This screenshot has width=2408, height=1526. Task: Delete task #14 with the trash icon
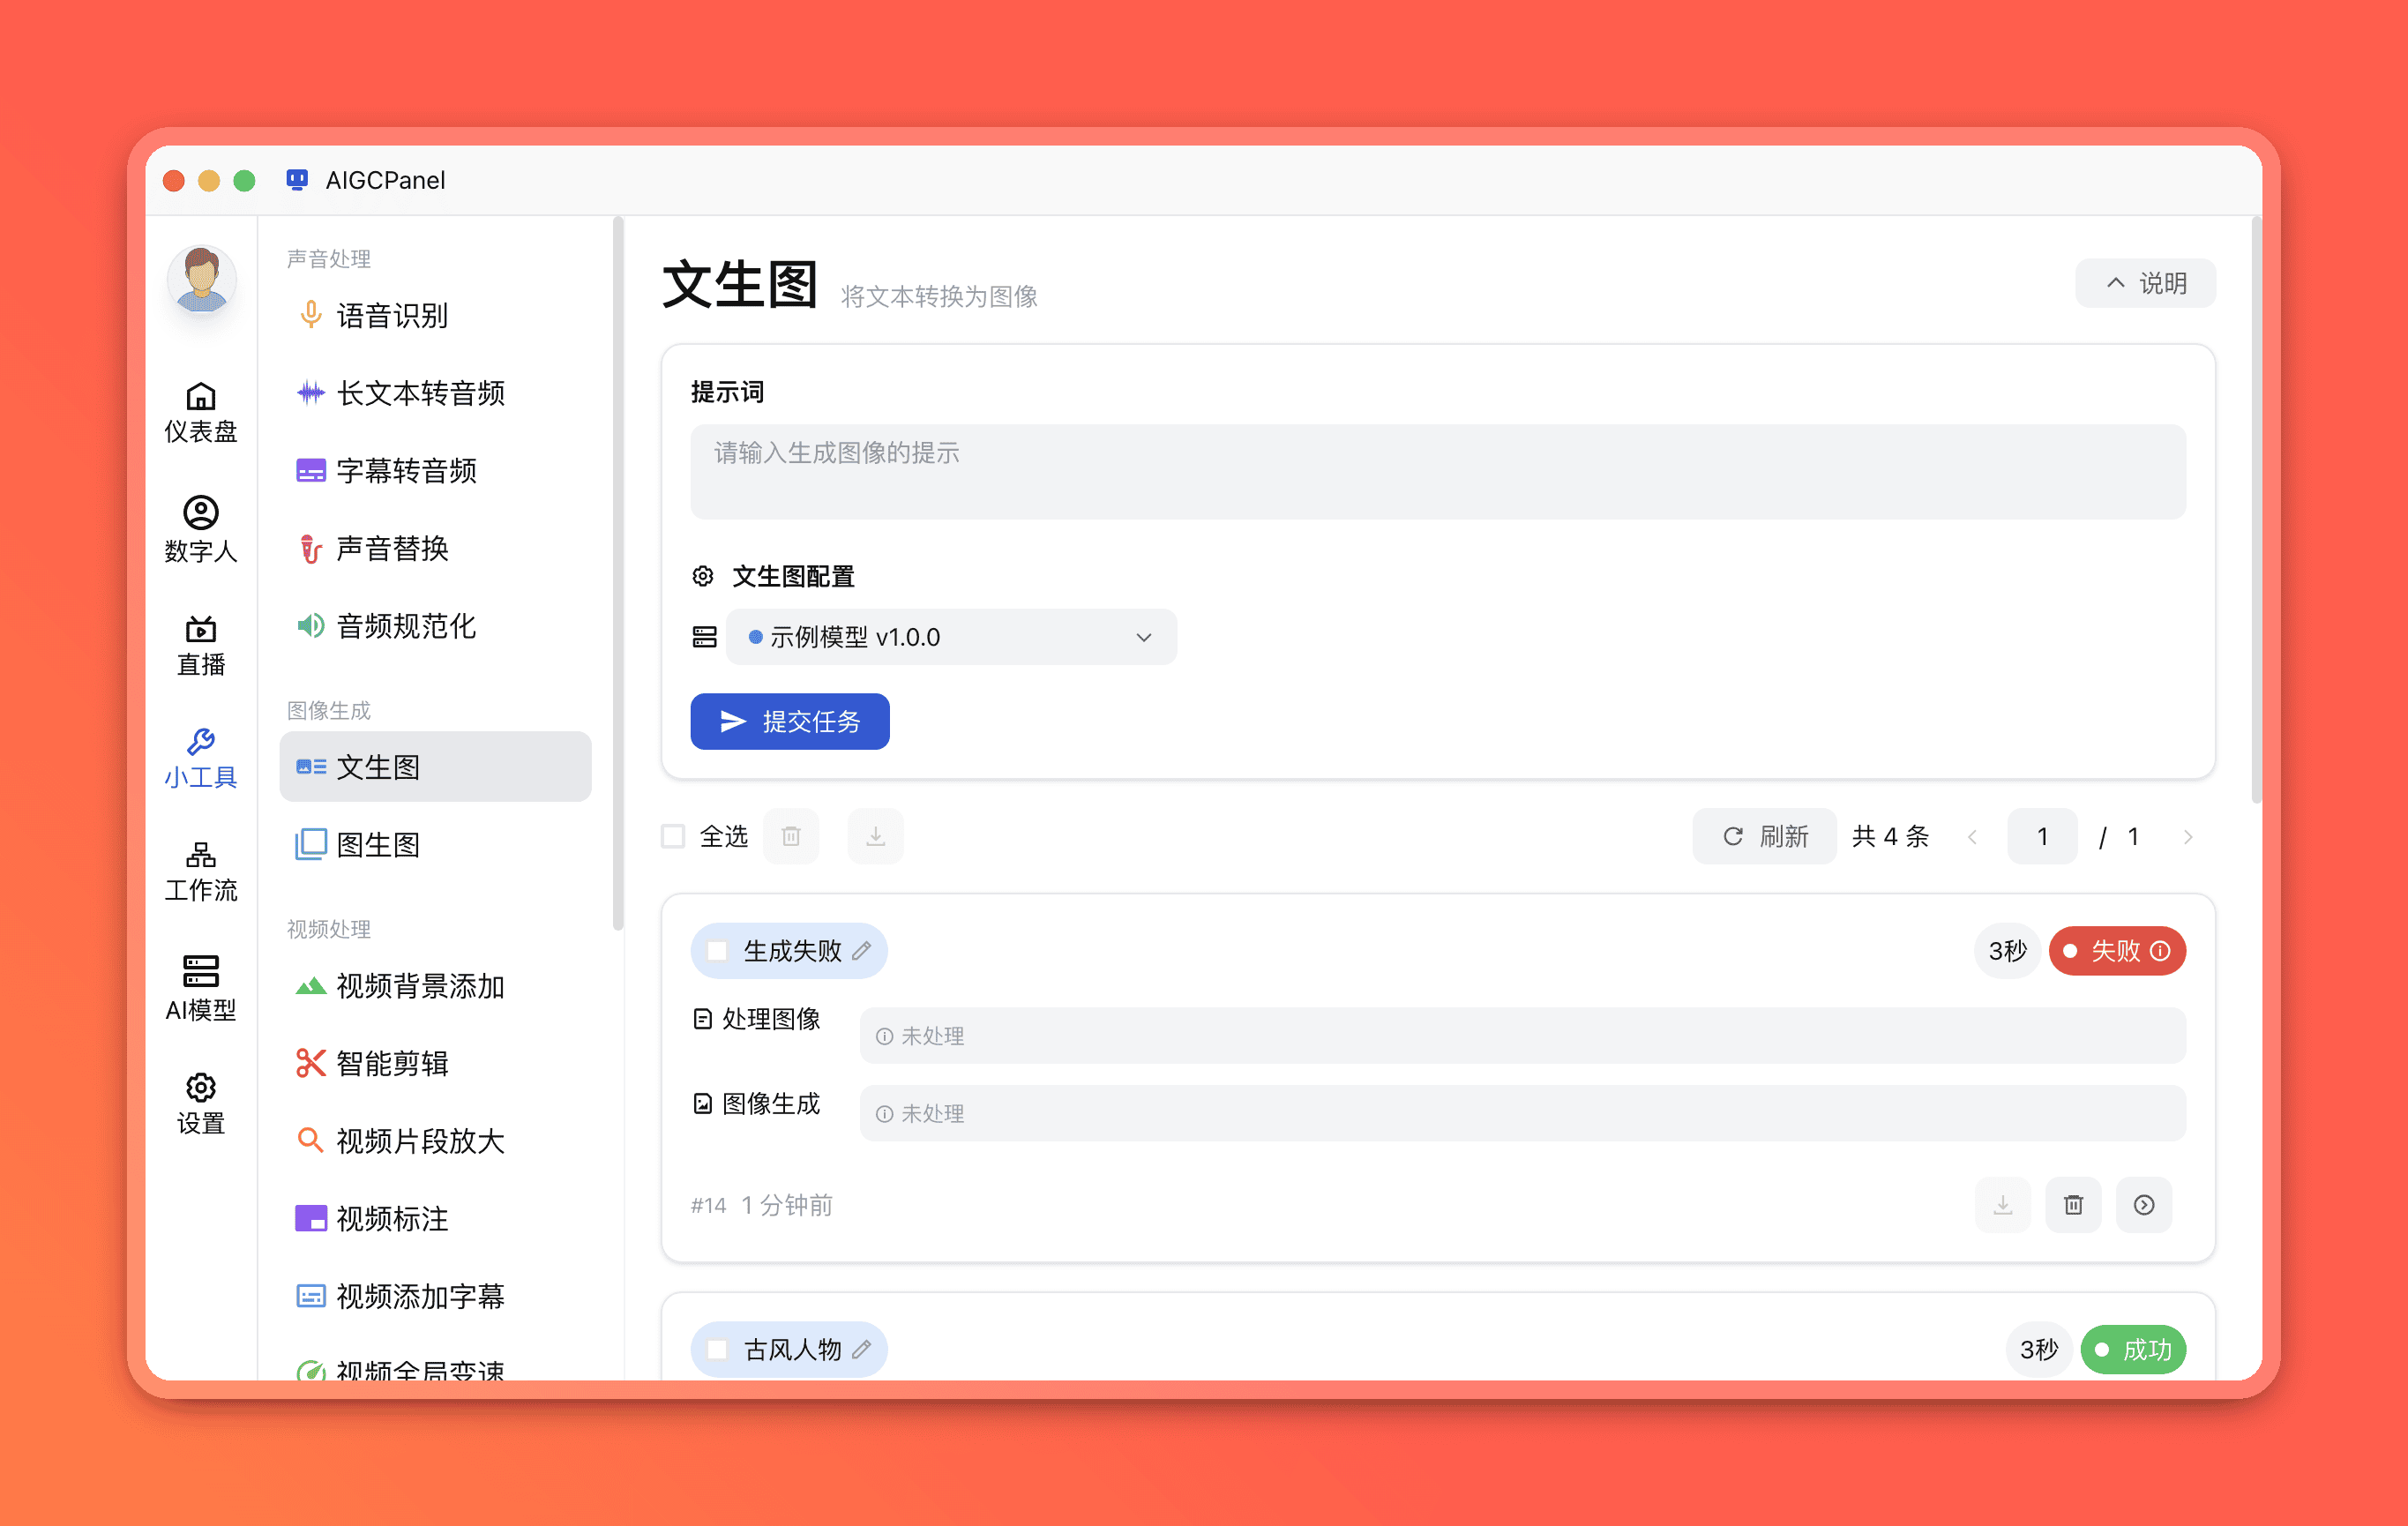[2073, 1205]
